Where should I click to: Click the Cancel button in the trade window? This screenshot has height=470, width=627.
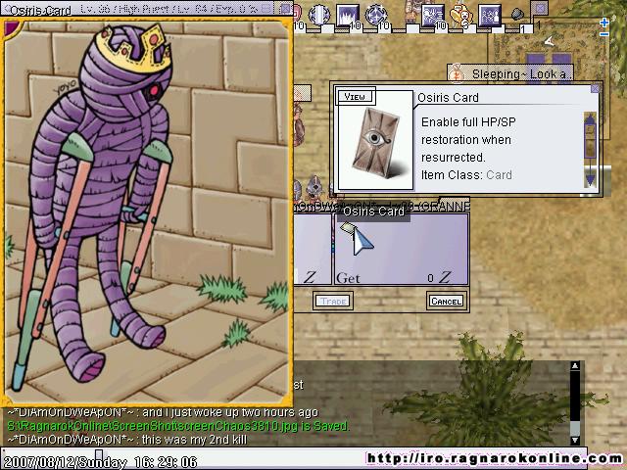(447, 301)
